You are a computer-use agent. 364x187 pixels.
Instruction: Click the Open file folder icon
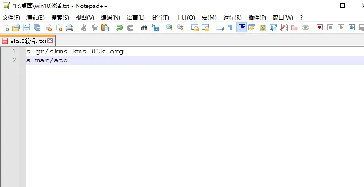click(16, 27)
